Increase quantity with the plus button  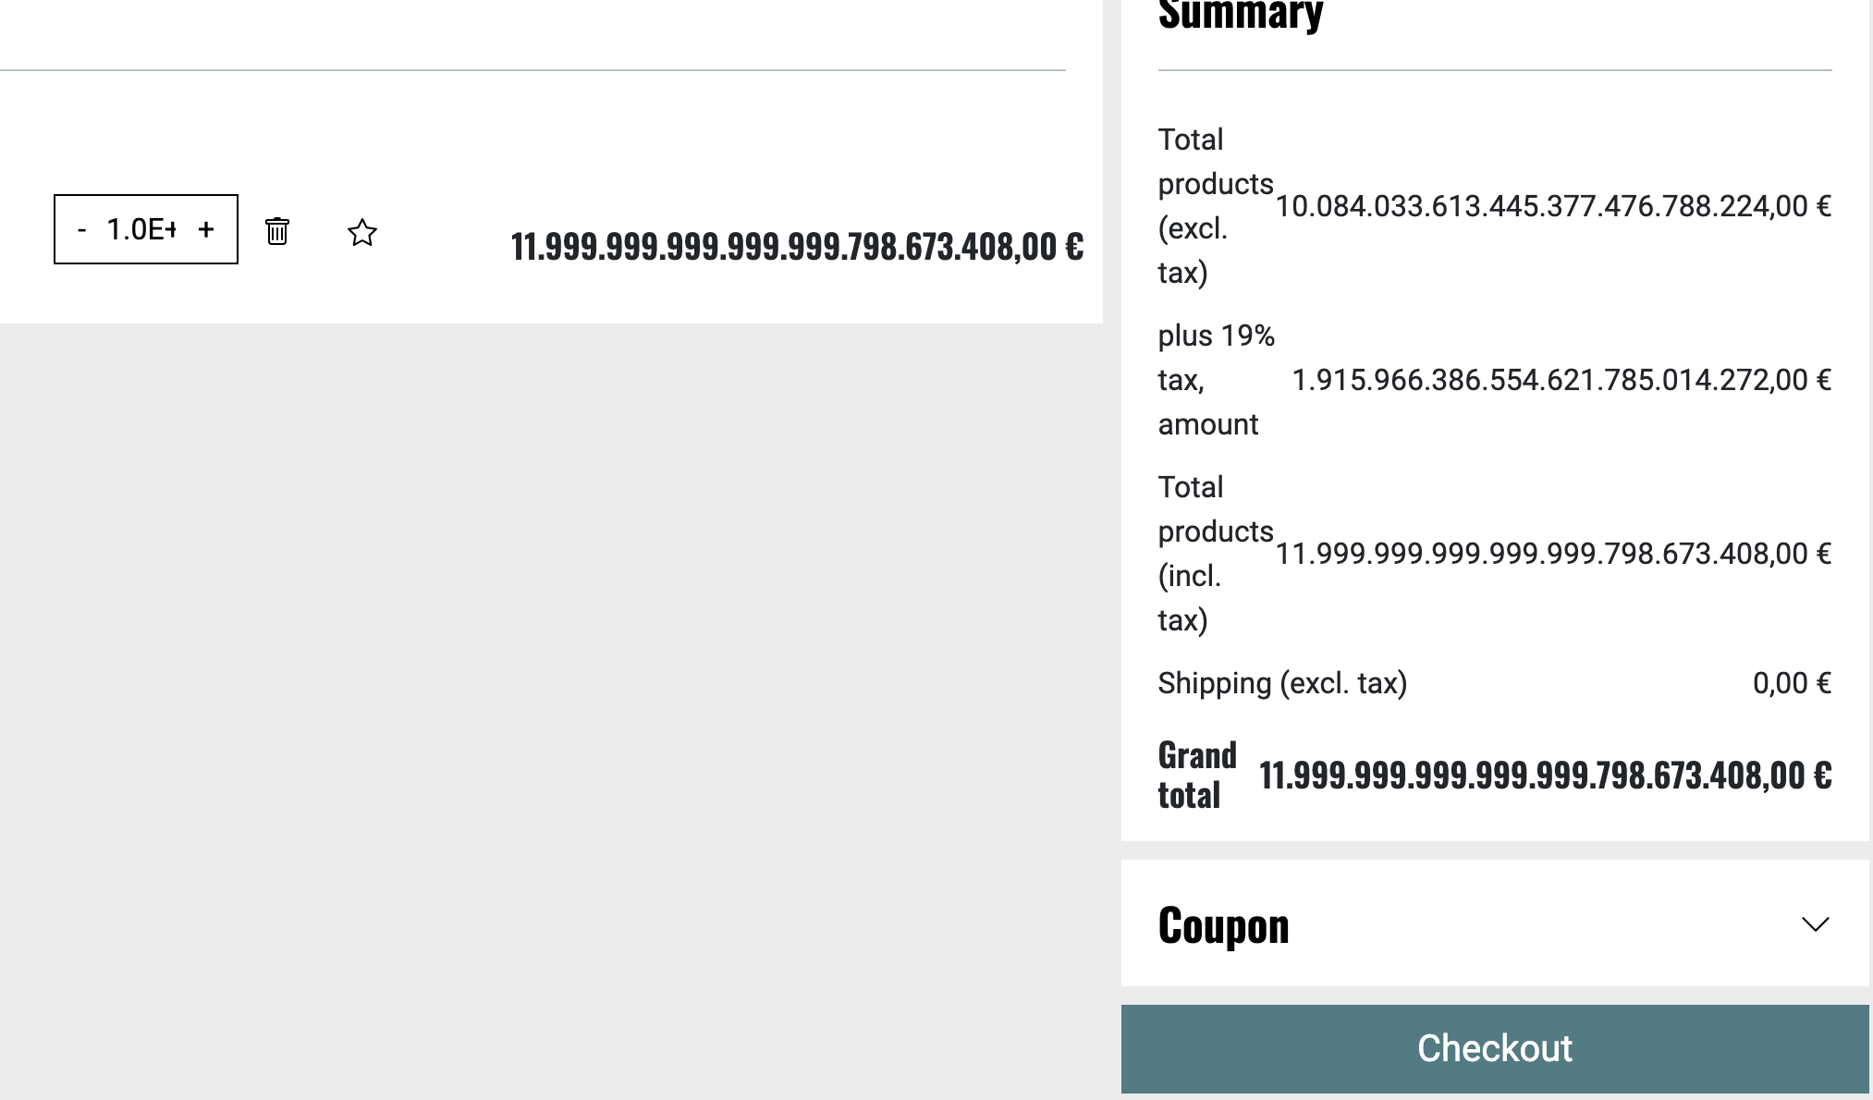point(206,229)
